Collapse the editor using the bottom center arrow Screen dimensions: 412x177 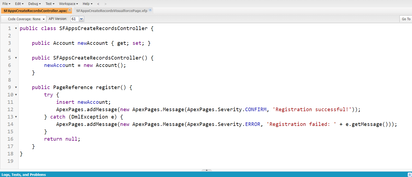click(206, 170)
